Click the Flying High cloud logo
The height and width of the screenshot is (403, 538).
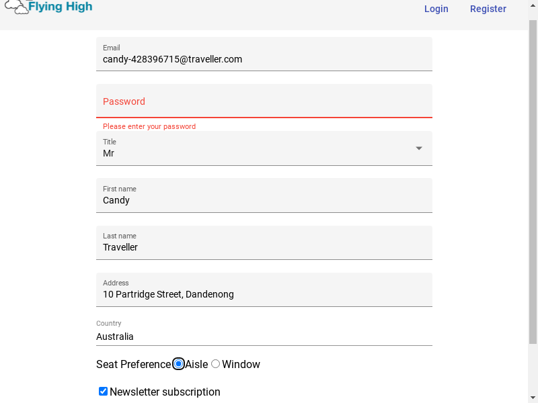pos(16,8)
